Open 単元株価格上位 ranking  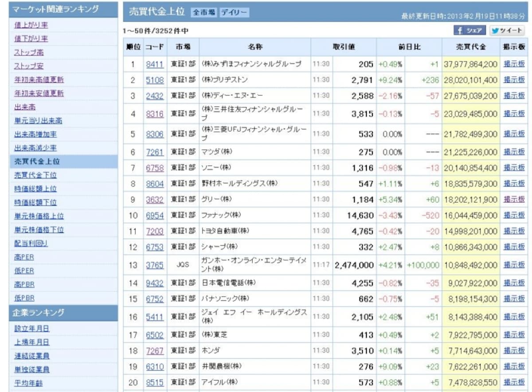[39, 216]
